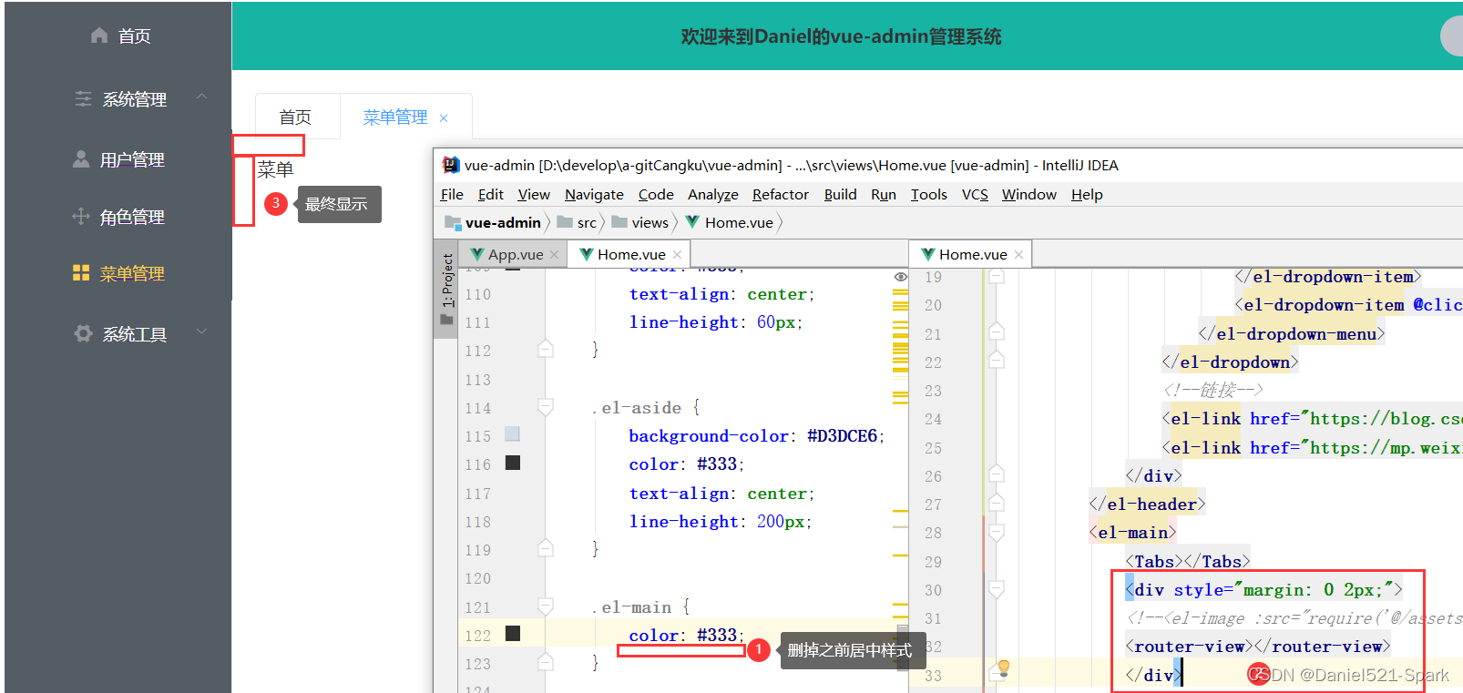
Task: Open the View menu in IntelliJ
Action: [x=534, y=194]
